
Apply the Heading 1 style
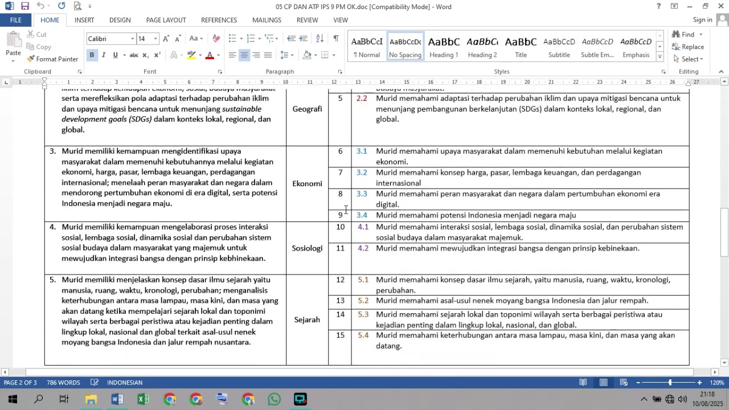point(444,47)
